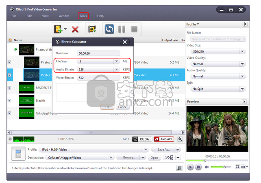Expand the transfer to device dropdown arrow

(178, 157)
